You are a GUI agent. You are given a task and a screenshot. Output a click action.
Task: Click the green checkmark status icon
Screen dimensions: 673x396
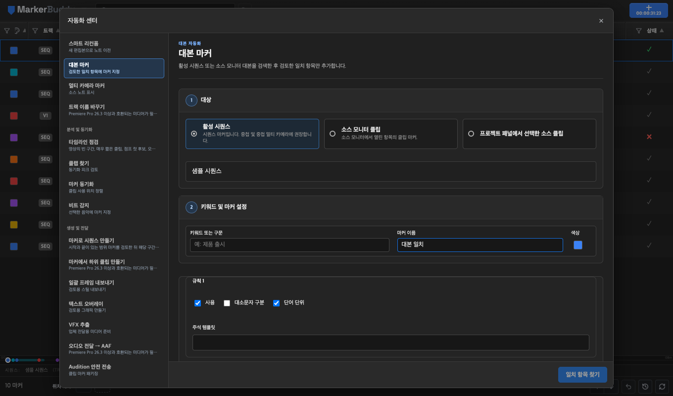(x=649, y=49)
